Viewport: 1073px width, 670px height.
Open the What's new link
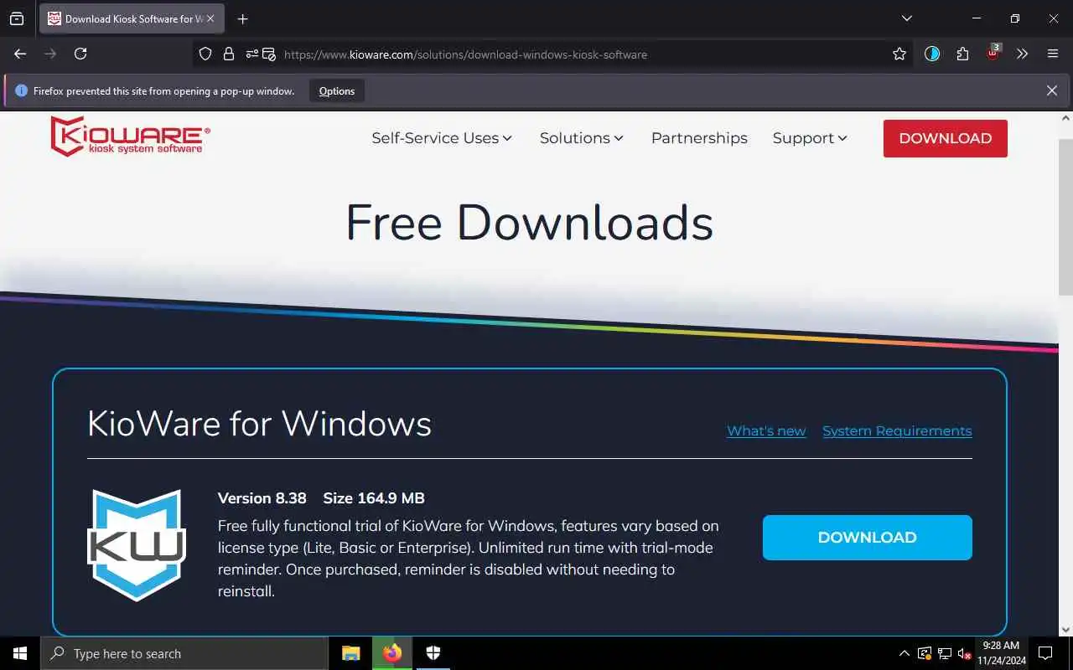tap(766, 431)
